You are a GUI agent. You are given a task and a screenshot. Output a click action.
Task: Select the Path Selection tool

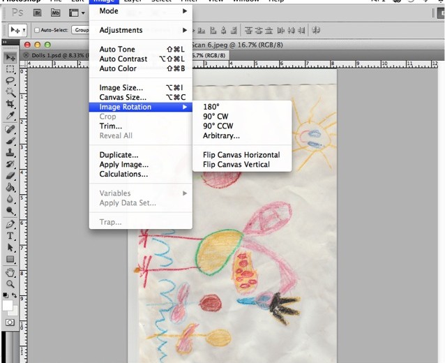tap(10, 247)
